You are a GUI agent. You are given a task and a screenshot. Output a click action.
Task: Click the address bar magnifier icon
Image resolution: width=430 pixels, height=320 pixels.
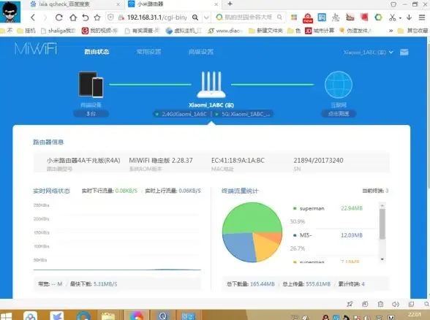[x=195, y=18]
